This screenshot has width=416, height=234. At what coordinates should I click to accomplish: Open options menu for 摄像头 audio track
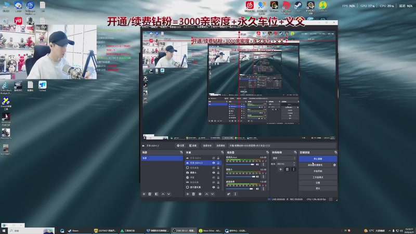pyautogui.click(x=263, y=176)
